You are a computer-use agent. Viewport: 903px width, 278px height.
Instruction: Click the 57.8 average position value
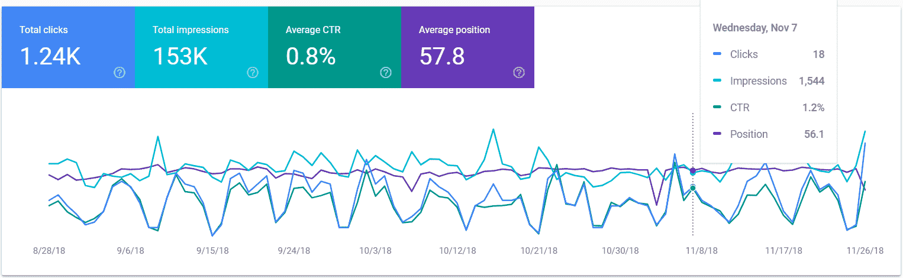(x=442, y=56)
